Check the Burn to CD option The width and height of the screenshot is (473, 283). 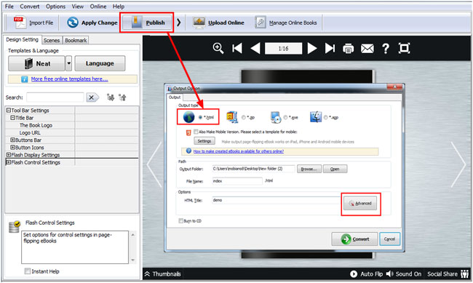(181, 221)
